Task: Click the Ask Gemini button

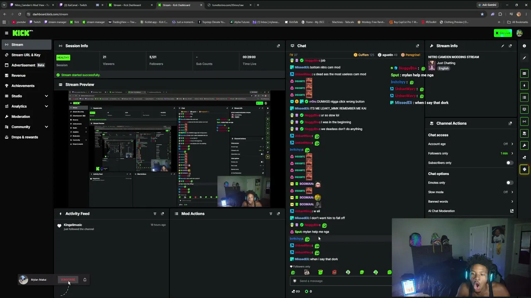Action: pos(487,5)
